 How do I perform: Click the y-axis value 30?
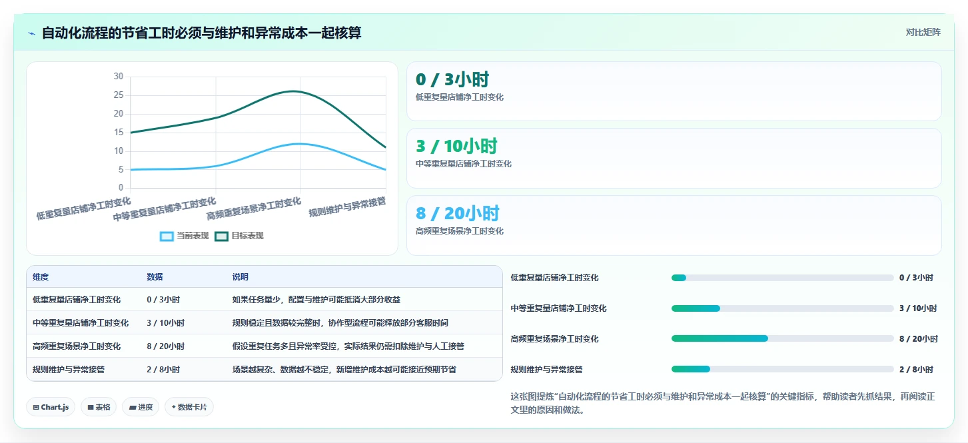119,77
